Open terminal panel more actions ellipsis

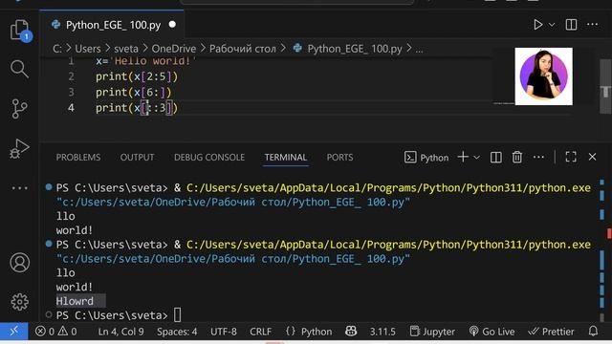[538, 157]
